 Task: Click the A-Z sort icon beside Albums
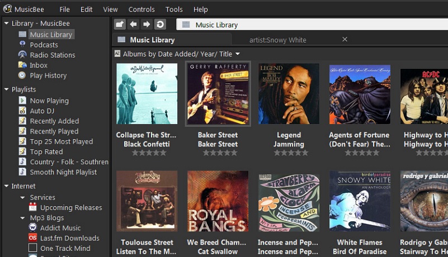[117, 54]
